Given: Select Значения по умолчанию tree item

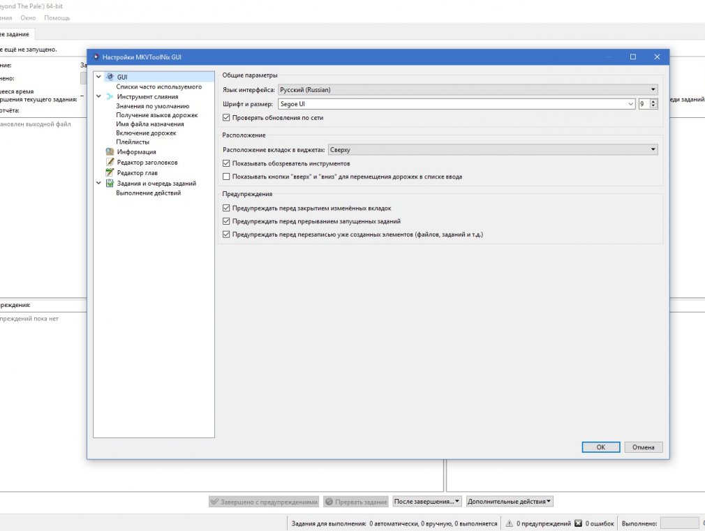Looking at the screenshot, I should coord(153,106).
